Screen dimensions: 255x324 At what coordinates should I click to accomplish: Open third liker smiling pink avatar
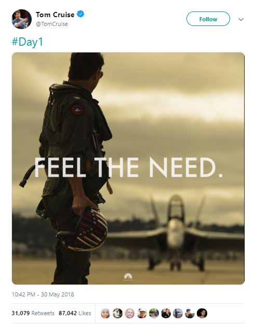pyautogui.click(x=129, y=313)
